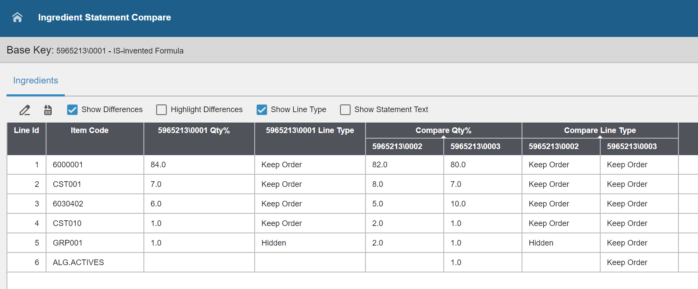The width and height of the screenshot is (698, 289).
Task: Select the ALG.ACTIVES item code cell
Action: 78,262
